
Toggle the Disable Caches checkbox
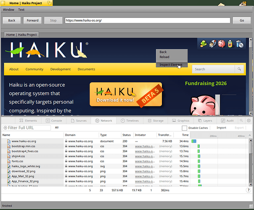(184, 128)
